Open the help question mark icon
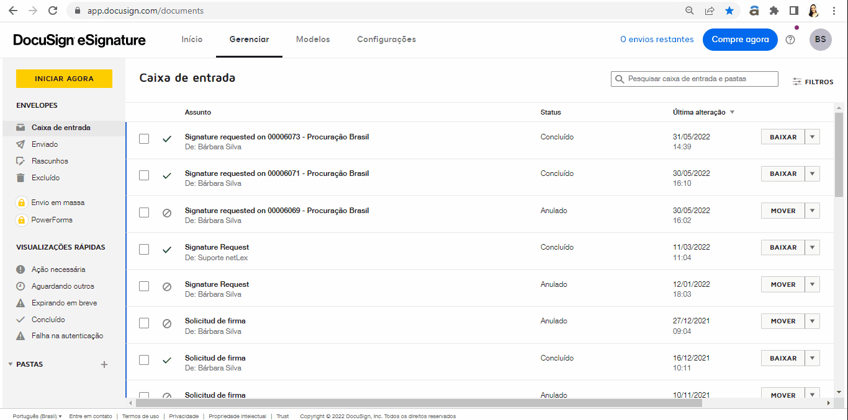This screenshot has width=848, height=420. 790,40
